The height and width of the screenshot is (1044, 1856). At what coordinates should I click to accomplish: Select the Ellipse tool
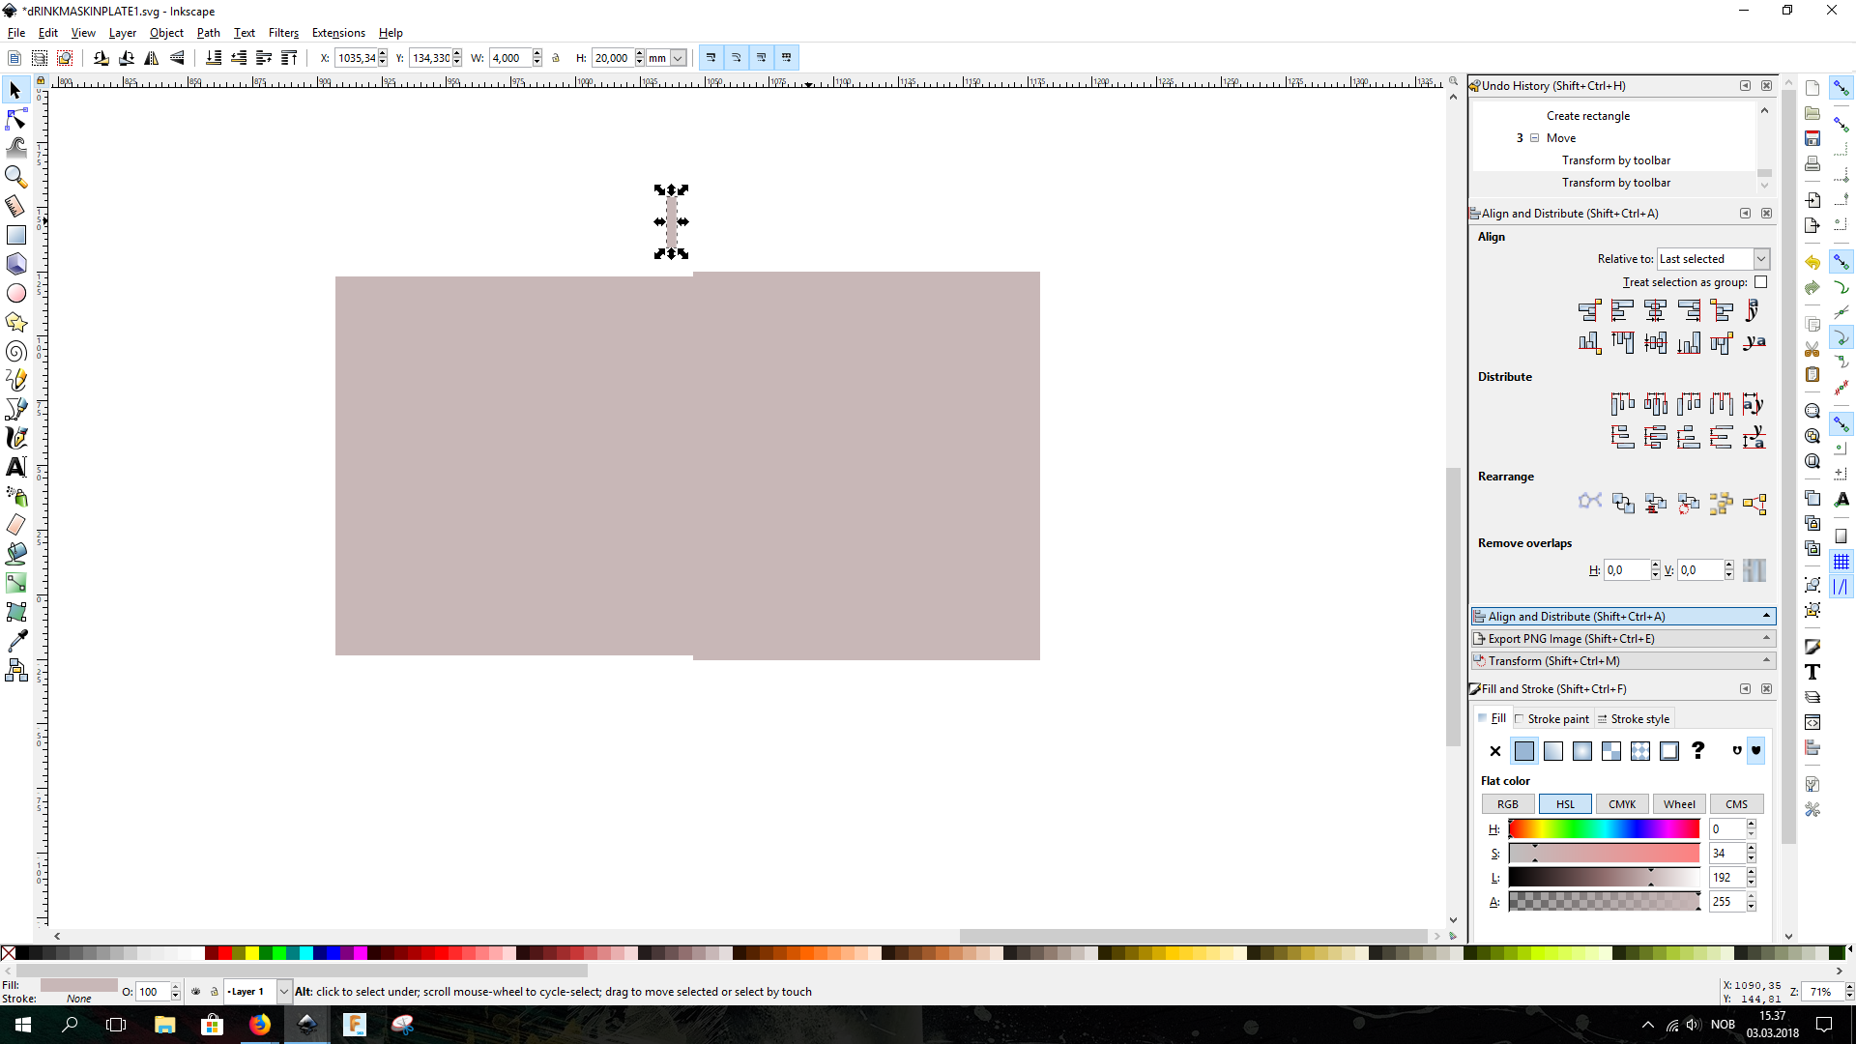point(16,293)
